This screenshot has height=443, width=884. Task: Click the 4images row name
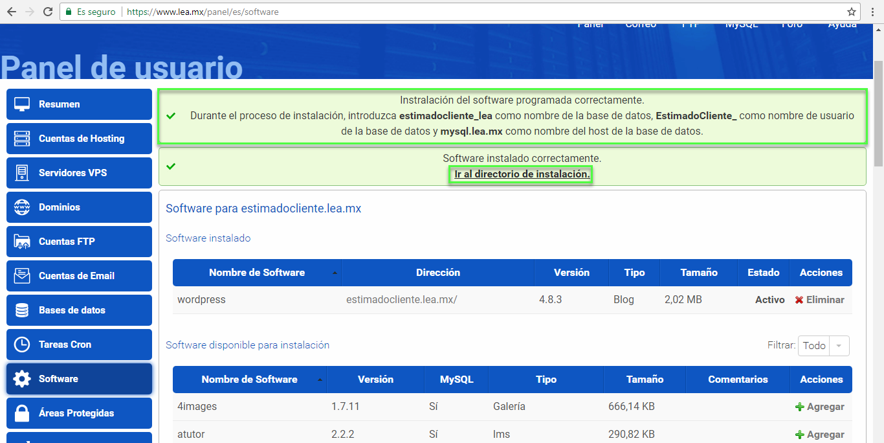pyautogui.click(x=197, y=407)
